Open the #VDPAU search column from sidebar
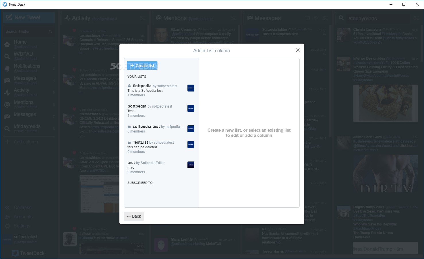The height and width of the screenshot is (259, 424). coord(29,56)
